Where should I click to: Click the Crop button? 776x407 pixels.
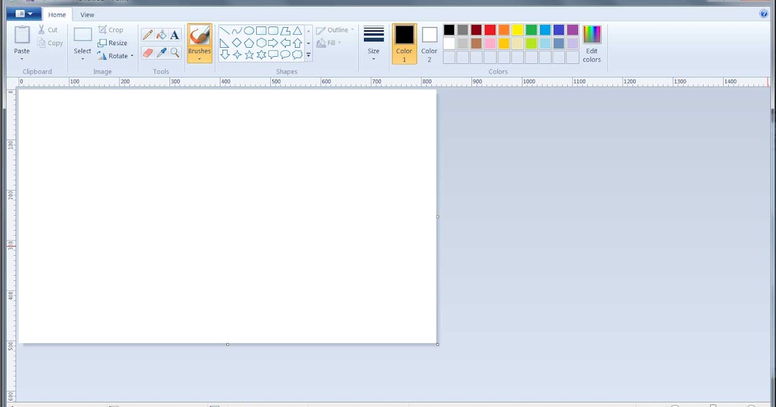[111, 30]
